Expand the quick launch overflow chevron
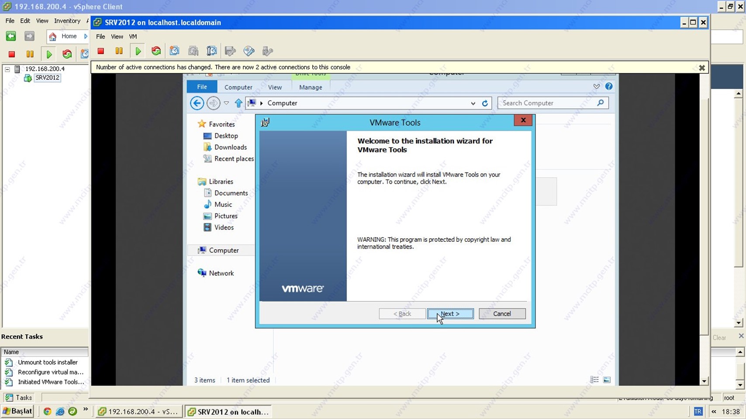This screenshot has width=746, height=419. (x=86, y=409)
